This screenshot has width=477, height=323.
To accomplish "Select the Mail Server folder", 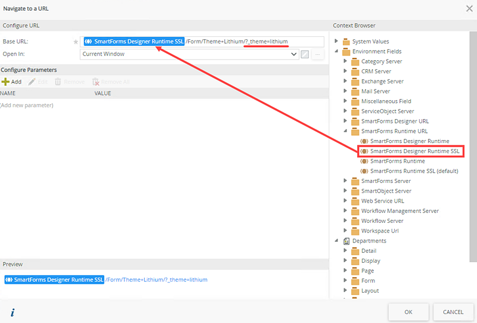I will (375, 91).
